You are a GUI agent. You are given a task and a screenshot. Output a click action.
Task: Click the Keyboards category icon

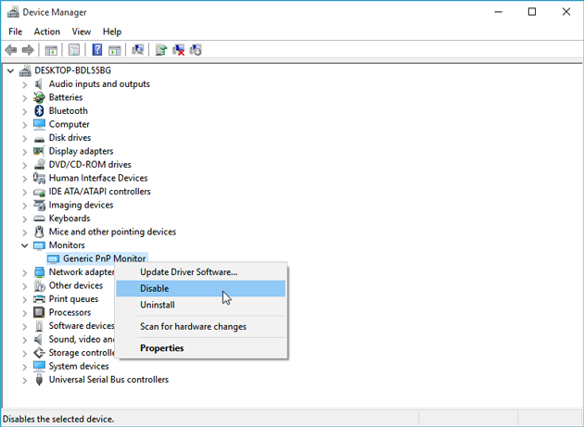coord(39,219)
